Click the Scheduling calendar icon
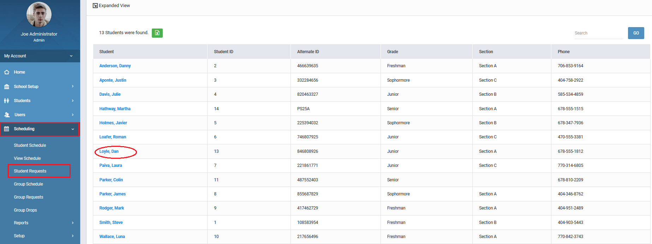 click(7, 129)
